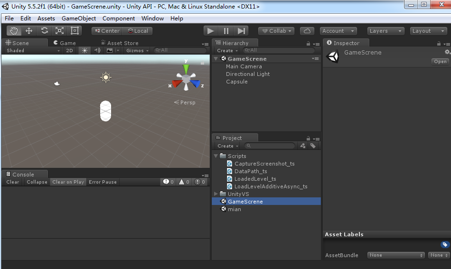The image size is (451, 269).
Task: Lock the Inspector panel
Action: coord(439,44)
